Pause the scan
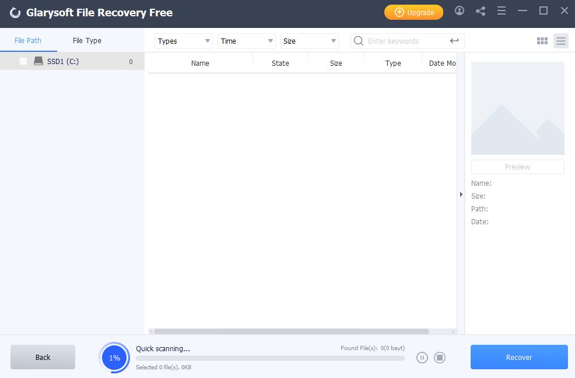Screen dimensions: 575x378 pyautogui.click(x=422, y=358)
